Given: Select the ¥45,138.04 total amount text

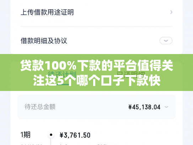Looking at the screenshot, I should (x=144, y=107).
